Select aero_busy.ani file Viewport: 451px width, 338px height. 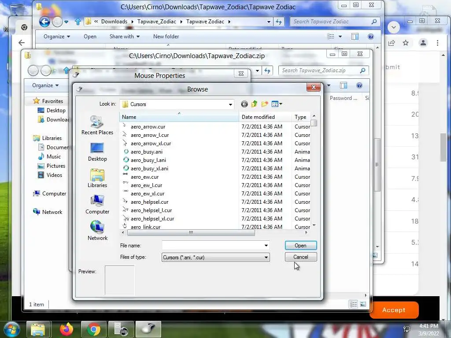(x=146, y=151)
